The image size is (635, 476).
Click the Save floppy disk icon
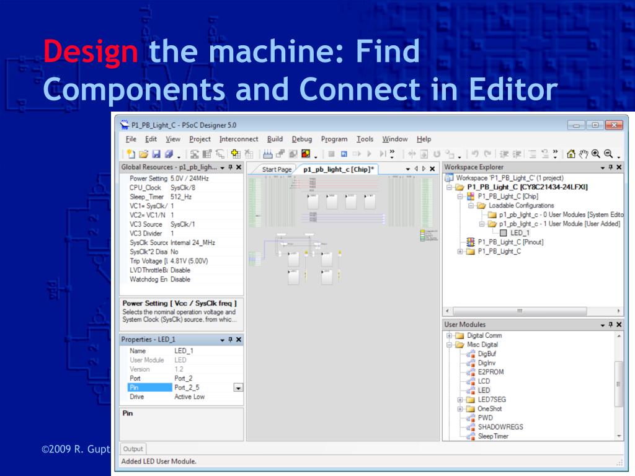pyautogui.click(x=156, y=154)
